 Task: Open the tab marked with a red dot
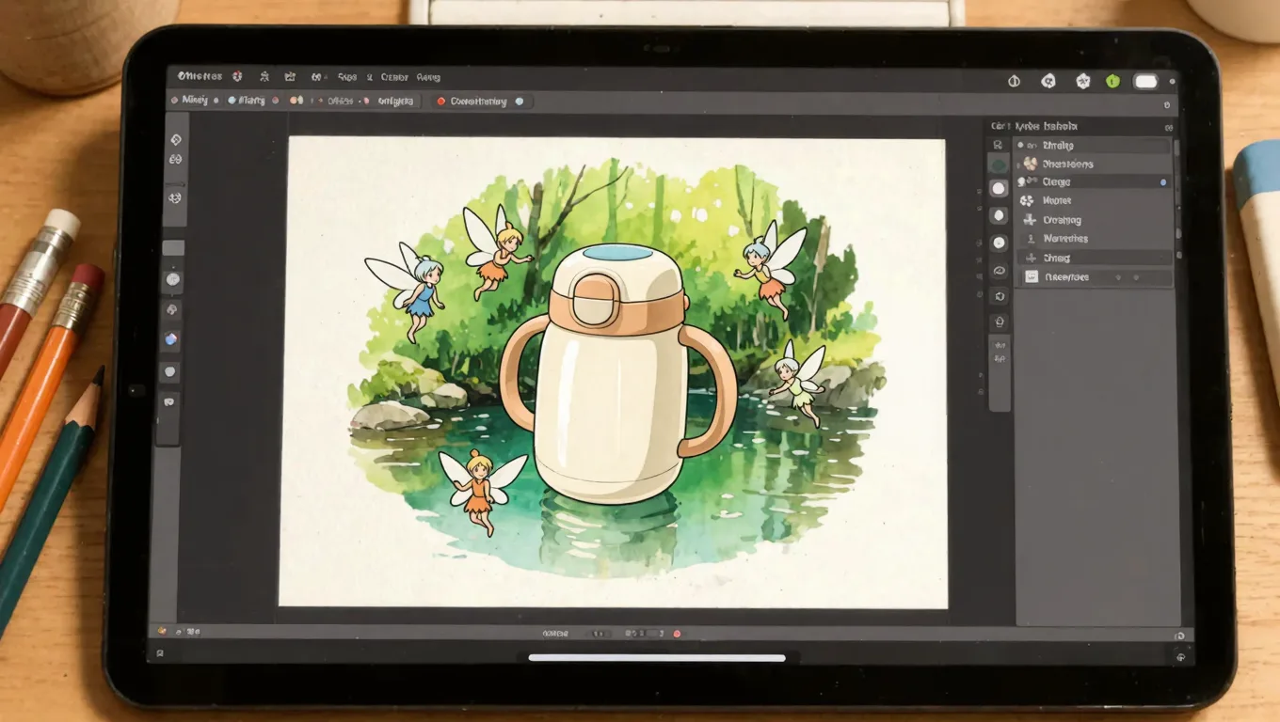click(x=481, y=102)
